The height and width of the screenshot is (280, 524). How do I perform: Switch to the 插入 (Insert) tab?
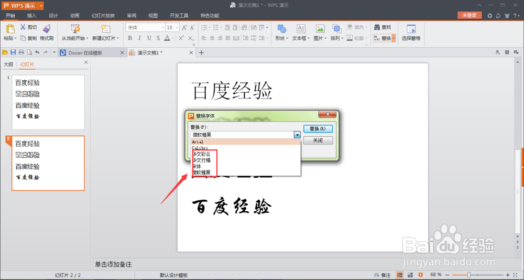click(x=32, y=15)
